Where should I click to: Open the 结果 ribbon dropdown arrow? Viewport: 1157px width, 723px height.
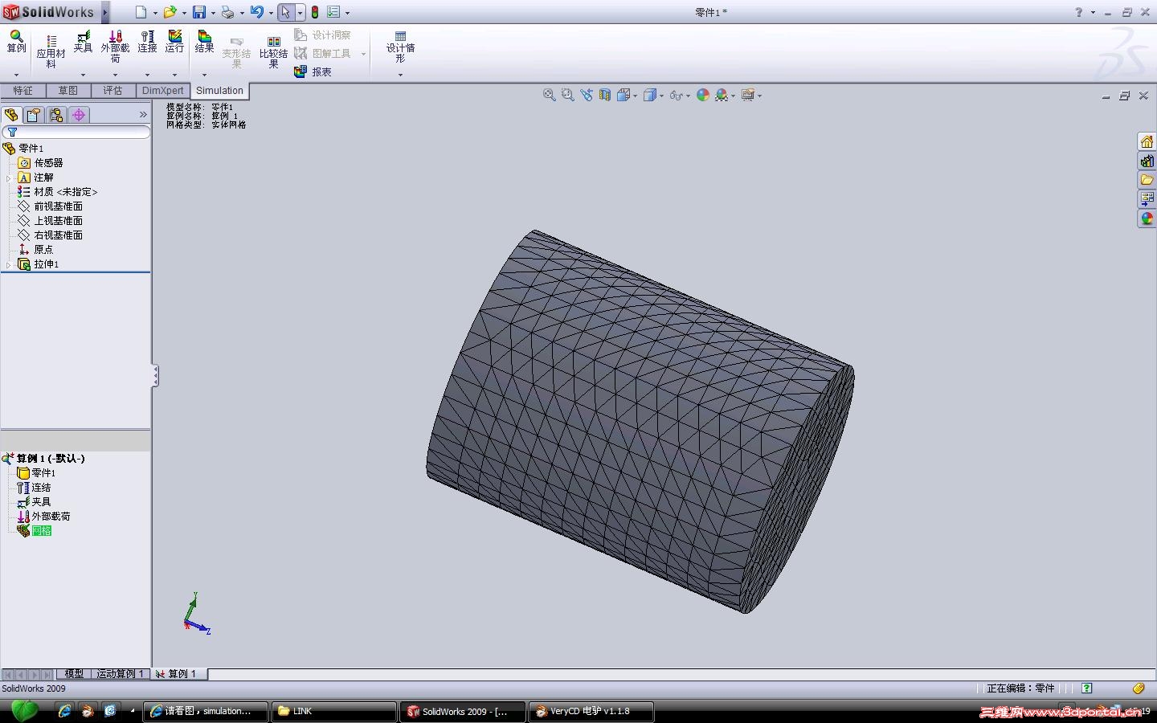pos(204,75)
